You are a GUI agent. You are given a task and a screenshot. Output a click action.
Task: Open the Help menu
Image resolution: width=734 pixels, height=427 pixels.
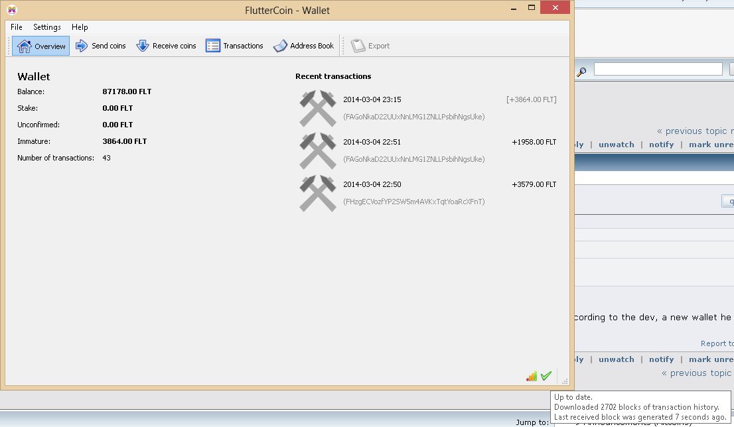80,27
